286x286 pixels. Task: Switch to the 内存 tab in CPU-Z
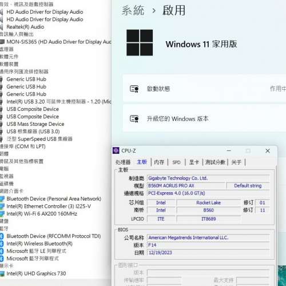tap(159, 162)
